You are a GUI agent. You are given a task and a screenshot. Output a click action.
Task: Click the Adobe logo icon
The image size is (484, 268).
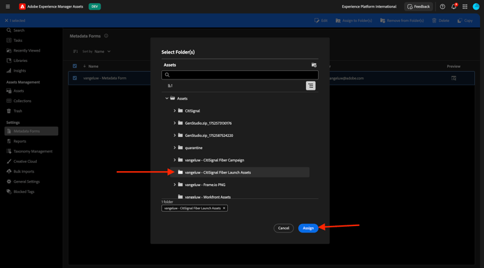(22, 6)
